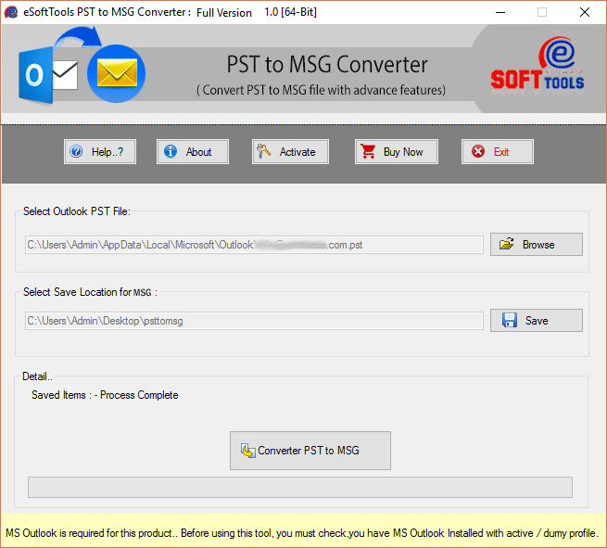Click the red Exit button

497,151
